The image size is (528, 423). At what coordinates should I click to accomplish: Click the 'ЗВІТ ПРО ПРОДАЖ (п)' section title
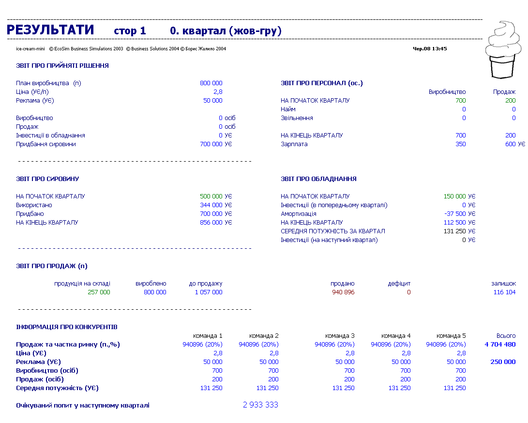pos(52,266)
